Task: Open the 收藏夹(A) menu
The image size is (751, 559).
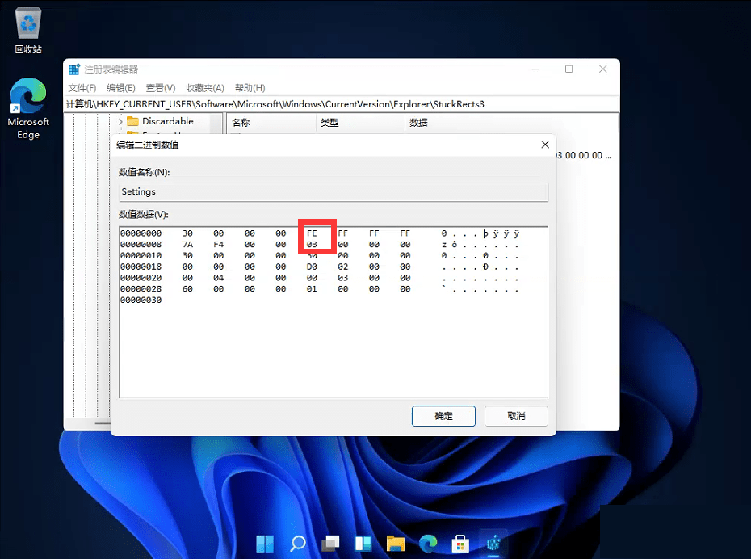Action: 204,88
